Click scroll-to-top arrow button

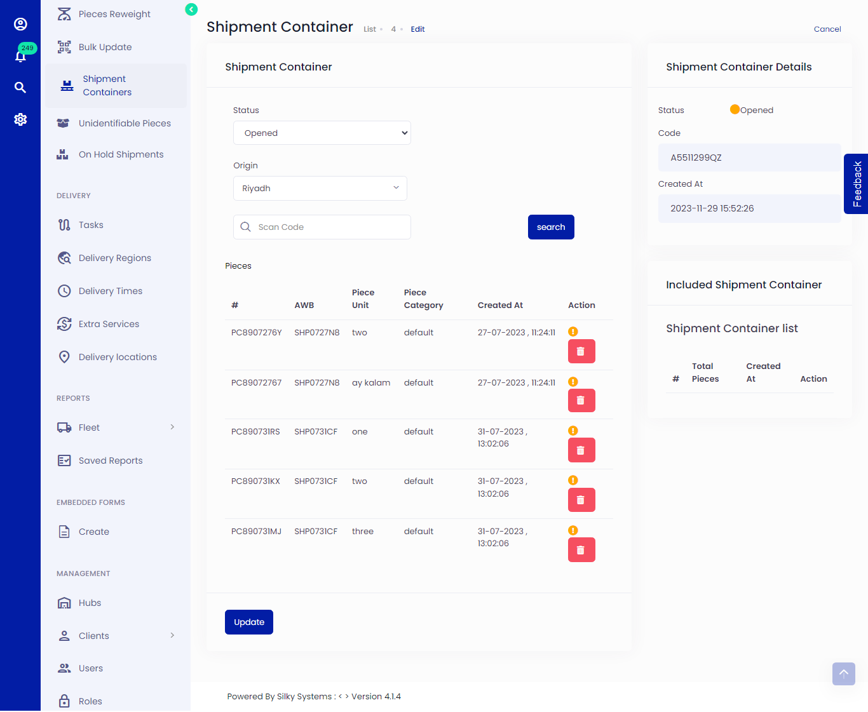pyautogui.click(x=843, y=674)
